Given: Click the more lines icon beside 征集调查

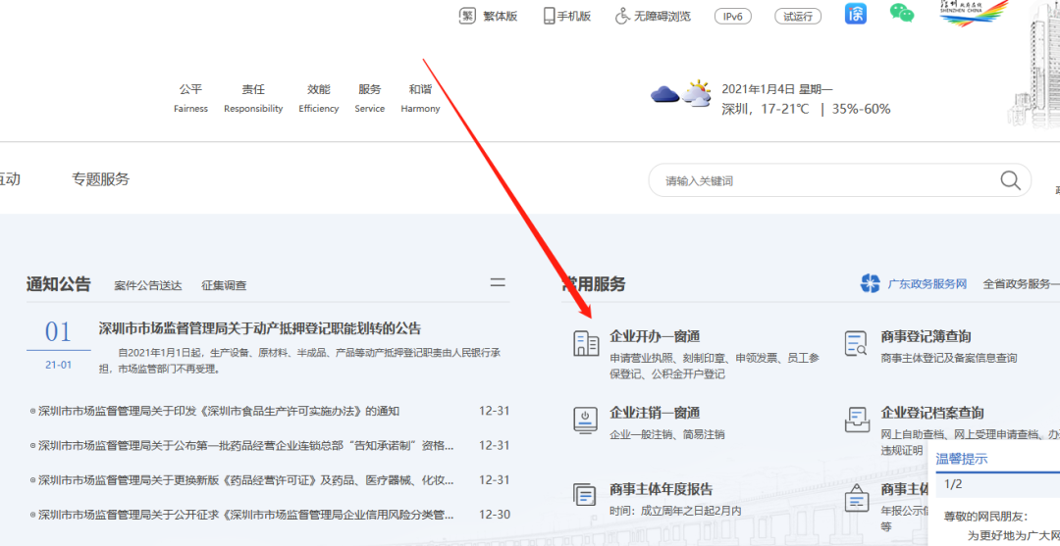Looking at the screenshot, I should (x=498, y=282).
